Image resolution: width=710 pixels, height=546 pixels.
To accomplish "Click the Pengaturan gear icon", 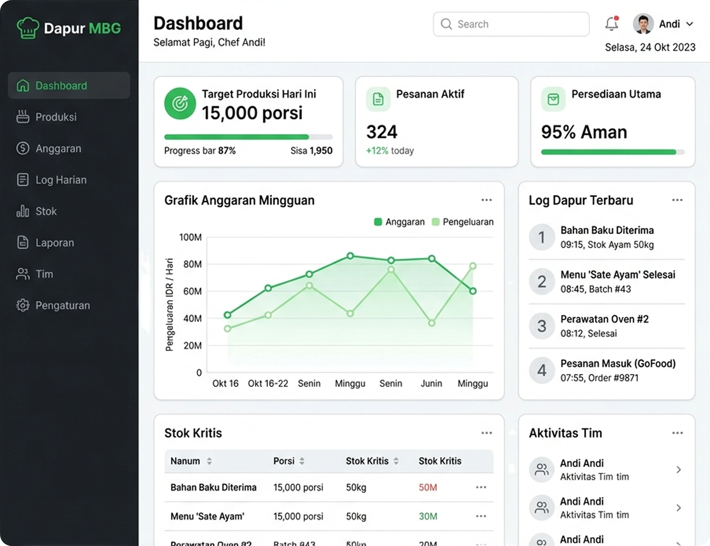I will [23, 305].
